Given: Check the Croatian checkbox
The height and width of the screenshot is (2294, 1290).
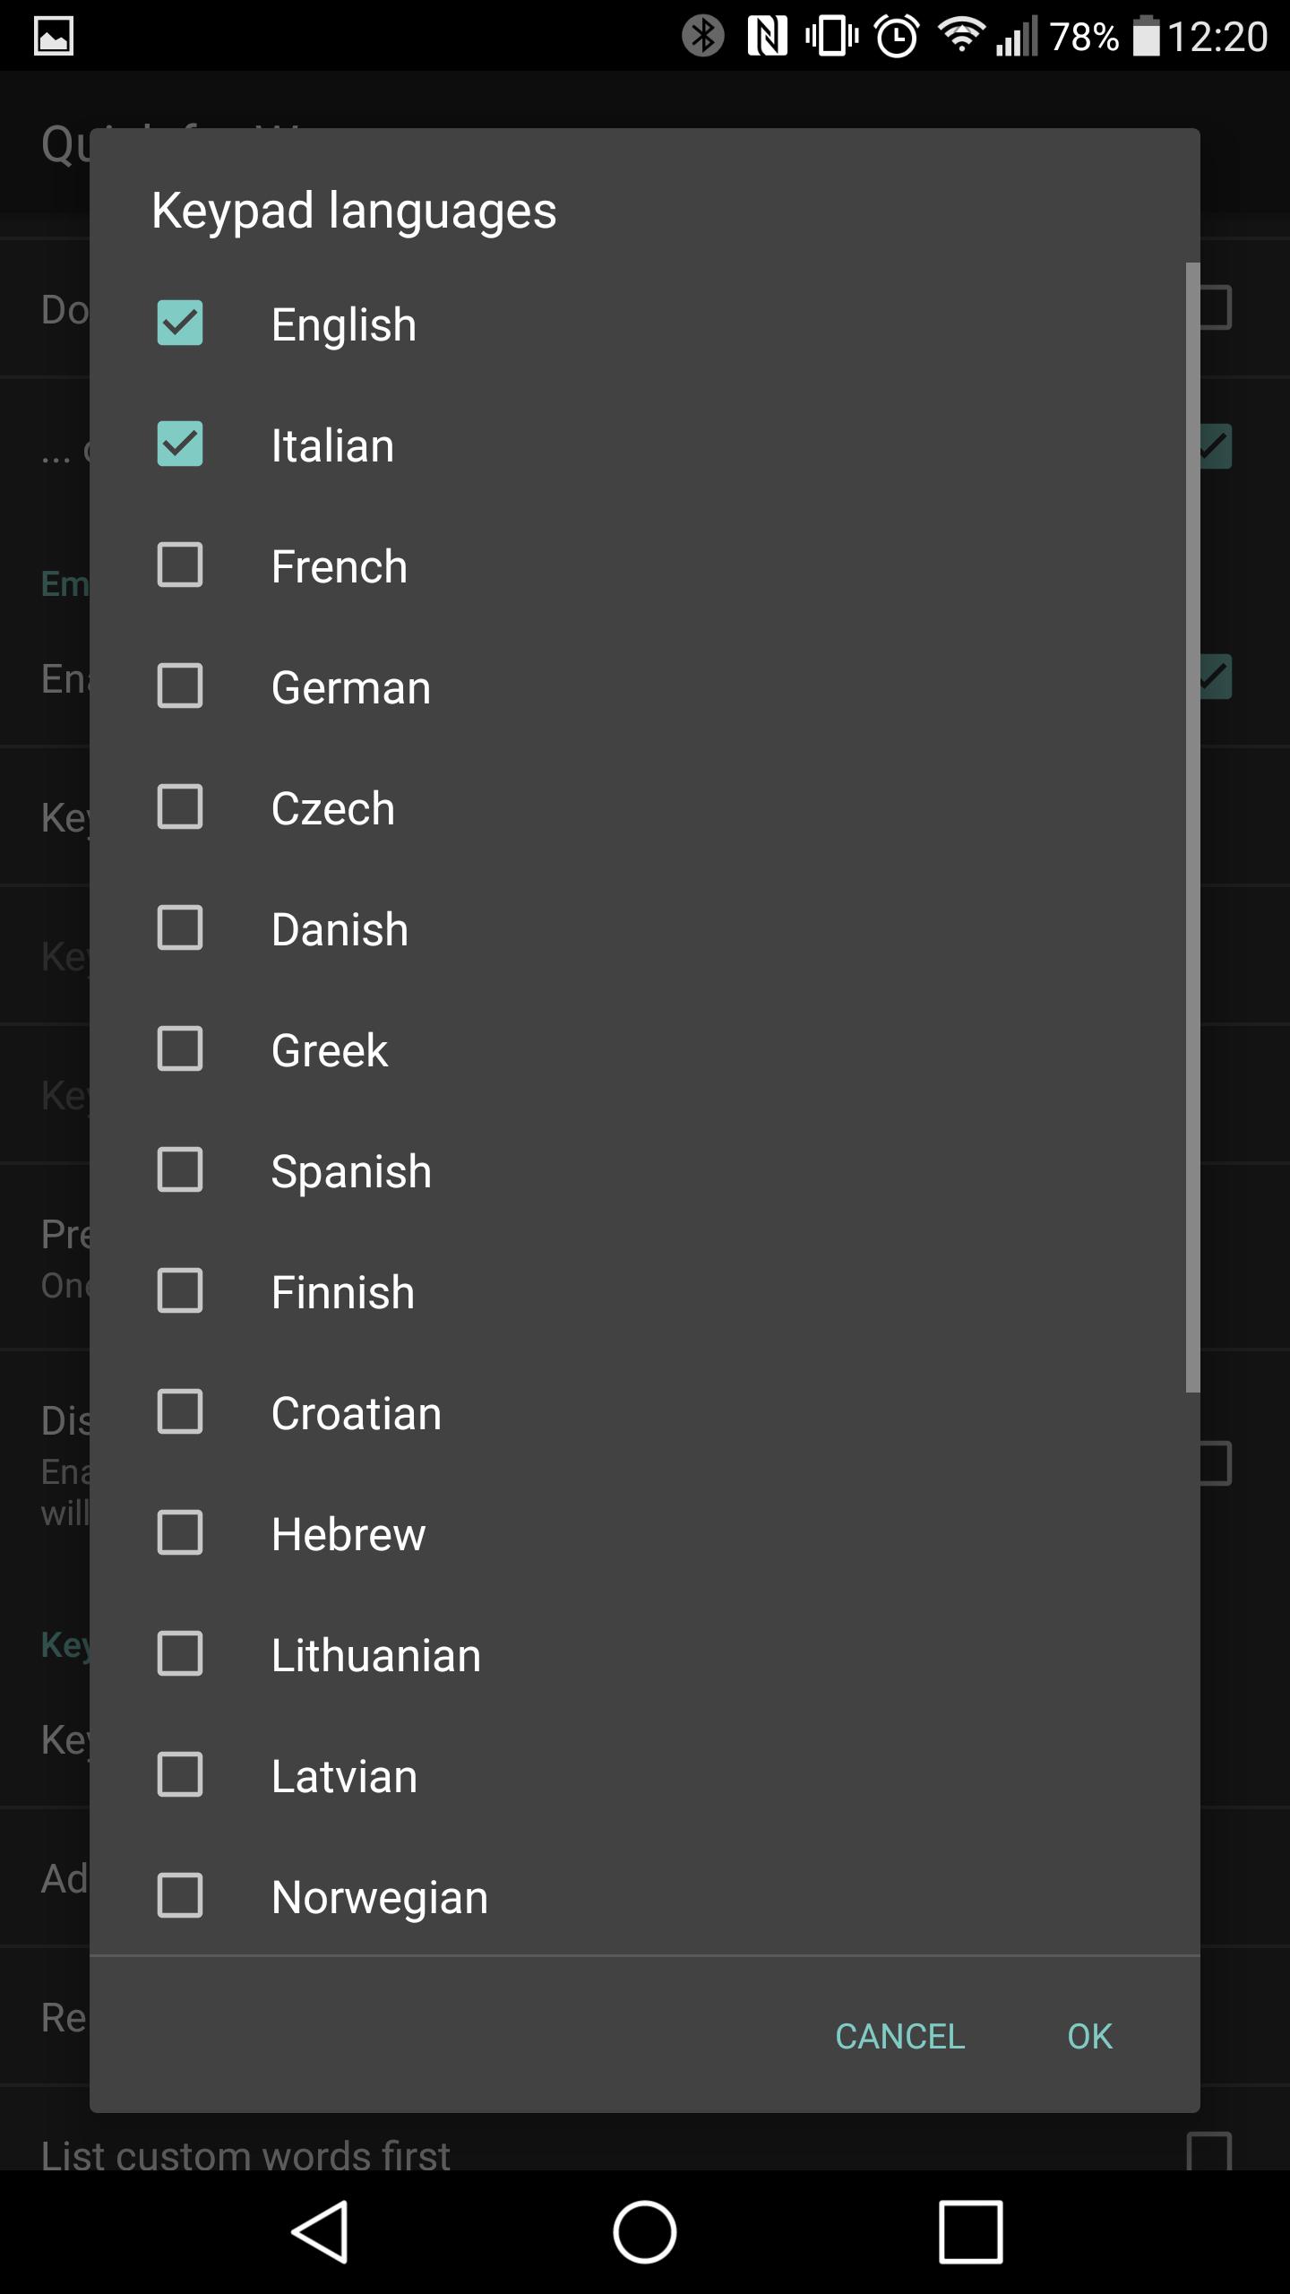Looking at the screenshot, I should [180, 1412].
